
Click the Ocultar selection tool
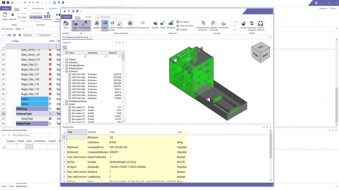point(155,25)
